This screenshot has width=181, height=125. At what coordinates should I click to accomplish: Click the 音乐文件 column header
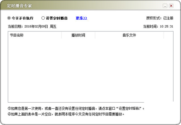tap(129, 35)
